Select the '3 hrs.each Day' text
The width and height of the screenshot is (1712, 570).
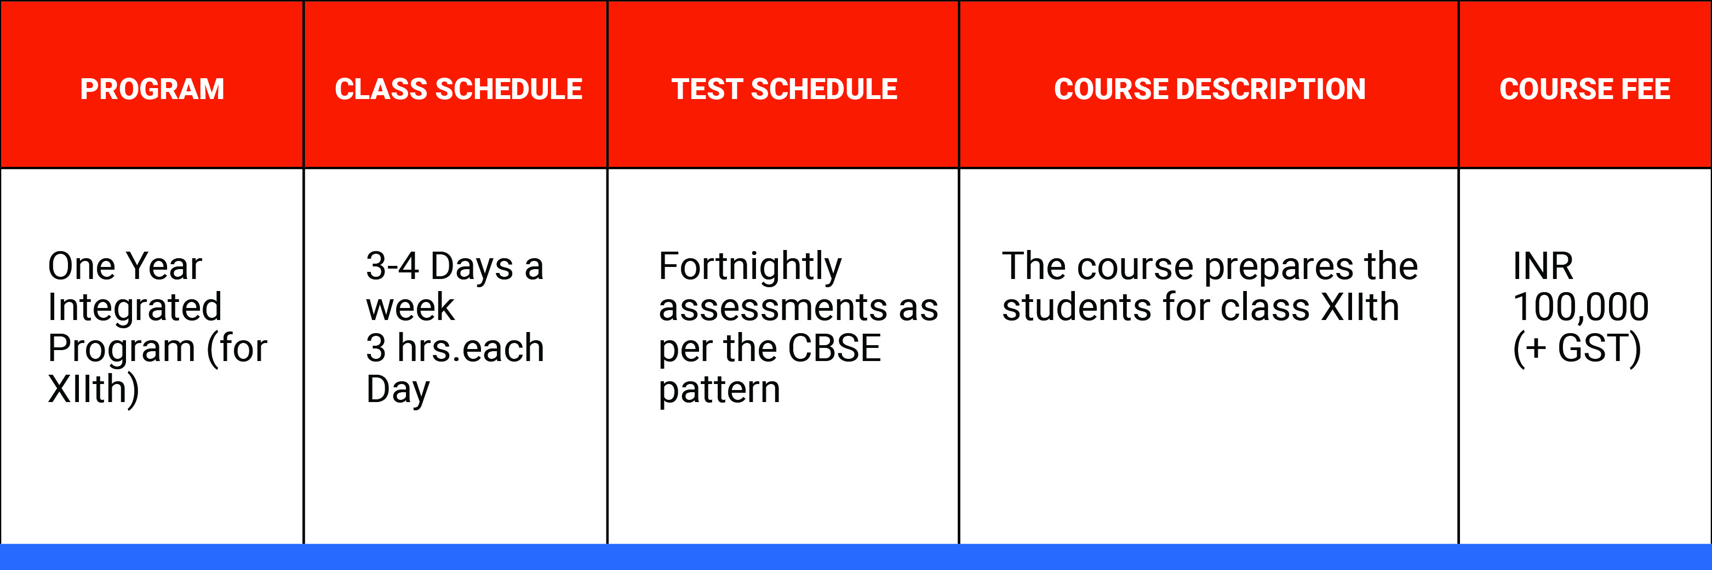(x=455, y=368)
